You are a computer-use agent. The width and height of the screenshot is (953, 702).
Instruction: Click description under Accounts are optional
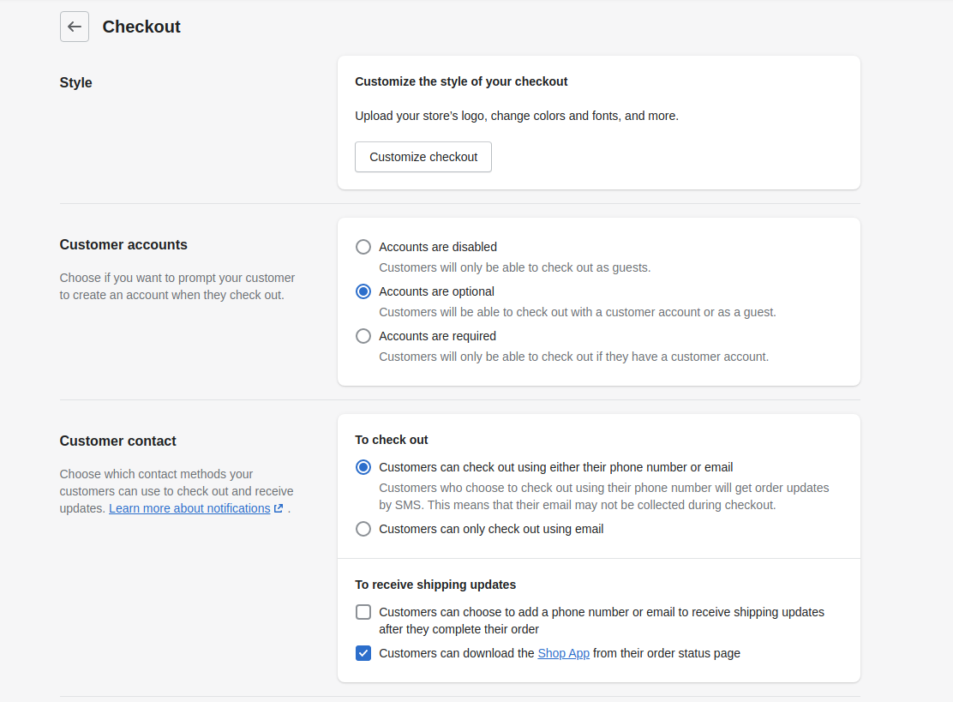click(x=578, y=312)
